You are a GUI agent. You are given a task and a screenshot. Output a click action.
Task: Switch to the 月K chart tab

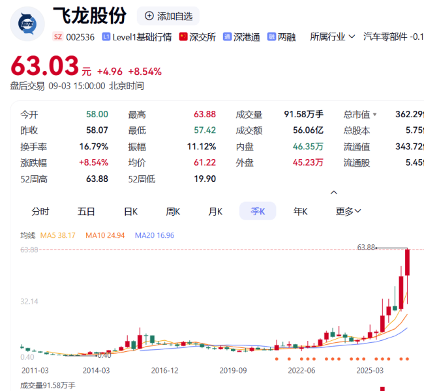click(215, 211)
